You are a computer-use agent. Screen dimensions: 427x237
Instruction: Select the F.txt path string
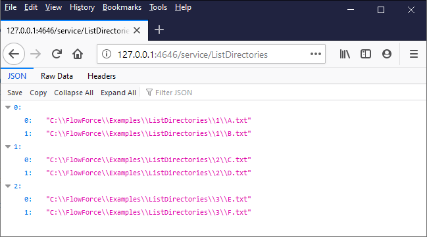pyautogui.click(x=149, y=213)
